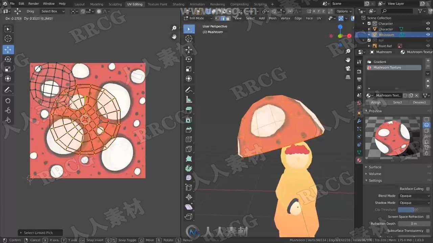The height and width of the screenshot is (243, 433).
Task: Choose the Rotate tool in UV editor
Action: (8, 59)
